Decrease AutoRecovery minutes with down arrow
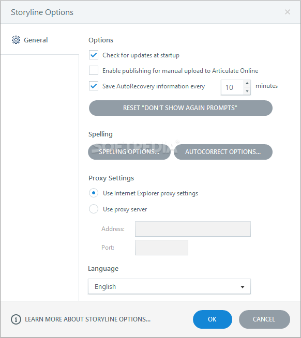 click(x=247, y=91)
